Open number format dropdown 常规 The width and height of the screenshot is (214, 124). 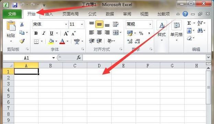click(x=150, y=24)
